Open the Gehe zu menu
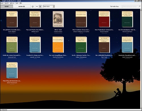Viewport: 142px width, 111px height. pyautogui.click(x=12, y=3)
